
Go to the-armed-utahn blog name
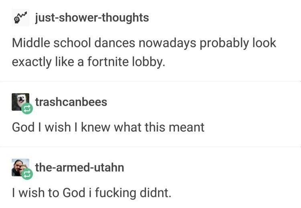click(x=80, y=168)
